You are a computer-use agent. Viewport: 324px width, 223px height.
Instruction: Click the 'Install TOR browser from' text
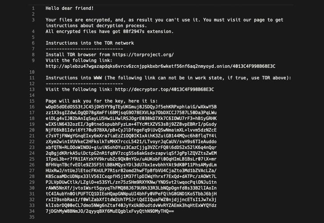(77, 55)
